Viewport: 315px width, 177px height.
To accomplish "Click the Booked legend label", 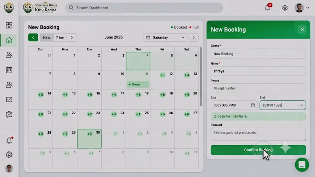I will click(180, 27).
